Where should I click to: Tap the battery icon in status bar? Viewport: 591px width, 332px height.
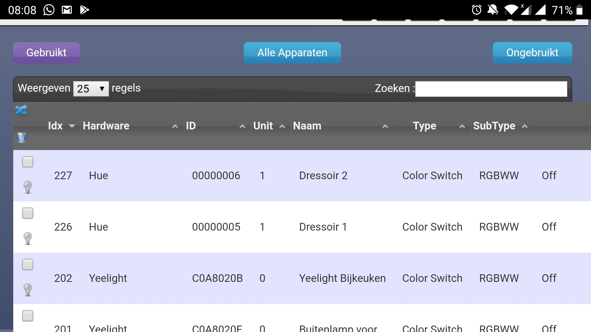pyautogui.click(x=579, y=10)
